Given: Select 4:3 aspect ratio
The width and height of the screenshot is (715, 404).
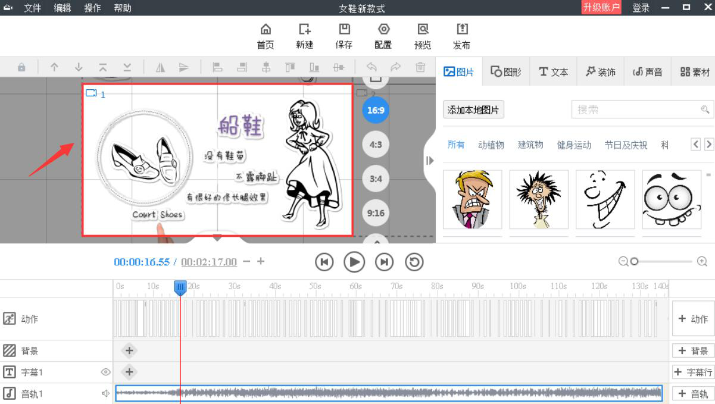Looking at the screenshot, I should point(376,145).
